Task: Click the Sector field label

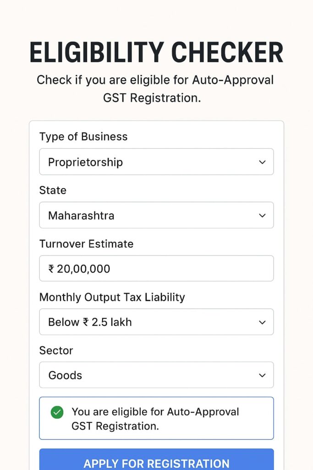Action: point(56,351)
